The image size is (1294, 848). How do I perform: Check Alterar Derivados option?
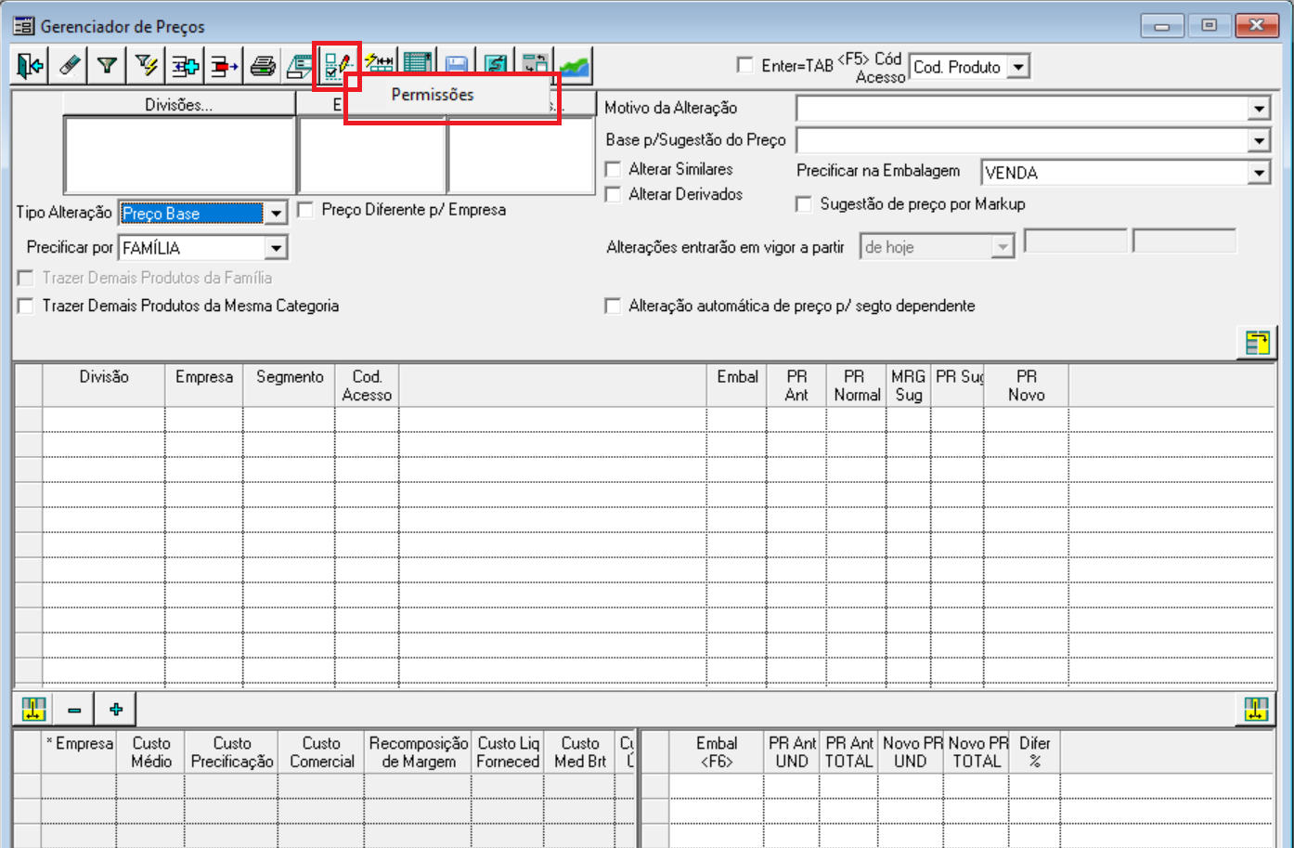(613, 194)
